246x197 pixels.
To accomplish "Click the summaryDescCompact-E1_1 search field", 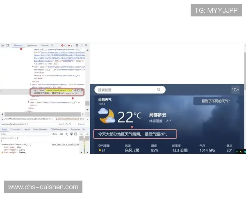I will tap(29, 124).
